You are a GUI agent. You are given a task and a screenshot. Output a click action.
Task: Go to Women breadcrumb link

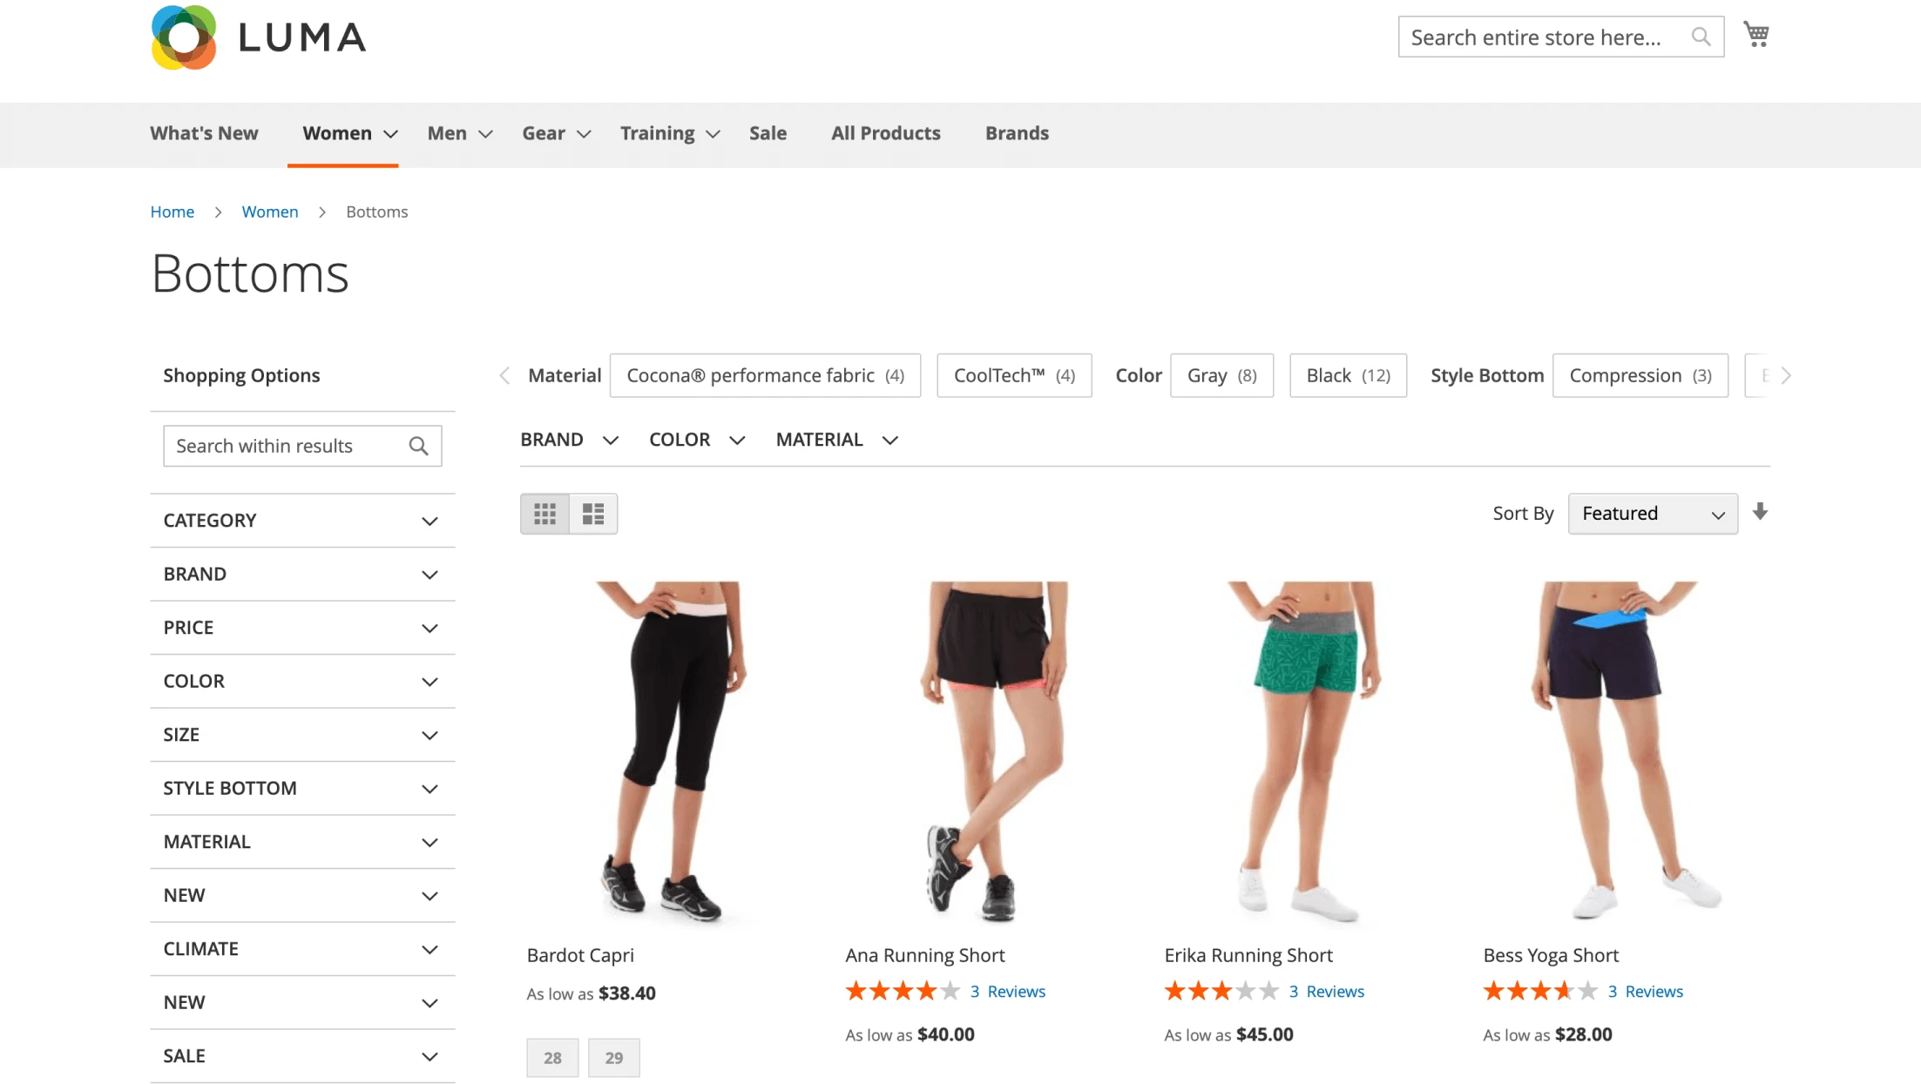pos(270,212)
